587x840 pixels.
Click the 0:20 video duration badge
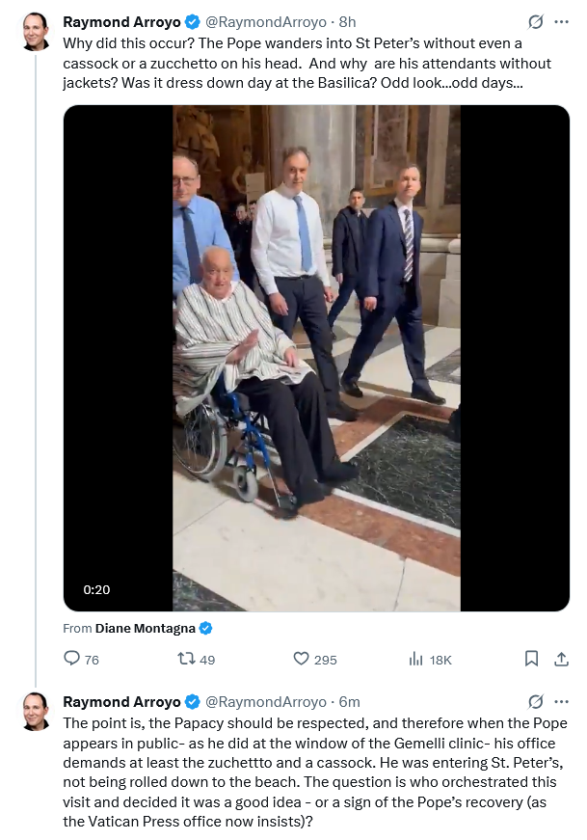pos(97,590)
